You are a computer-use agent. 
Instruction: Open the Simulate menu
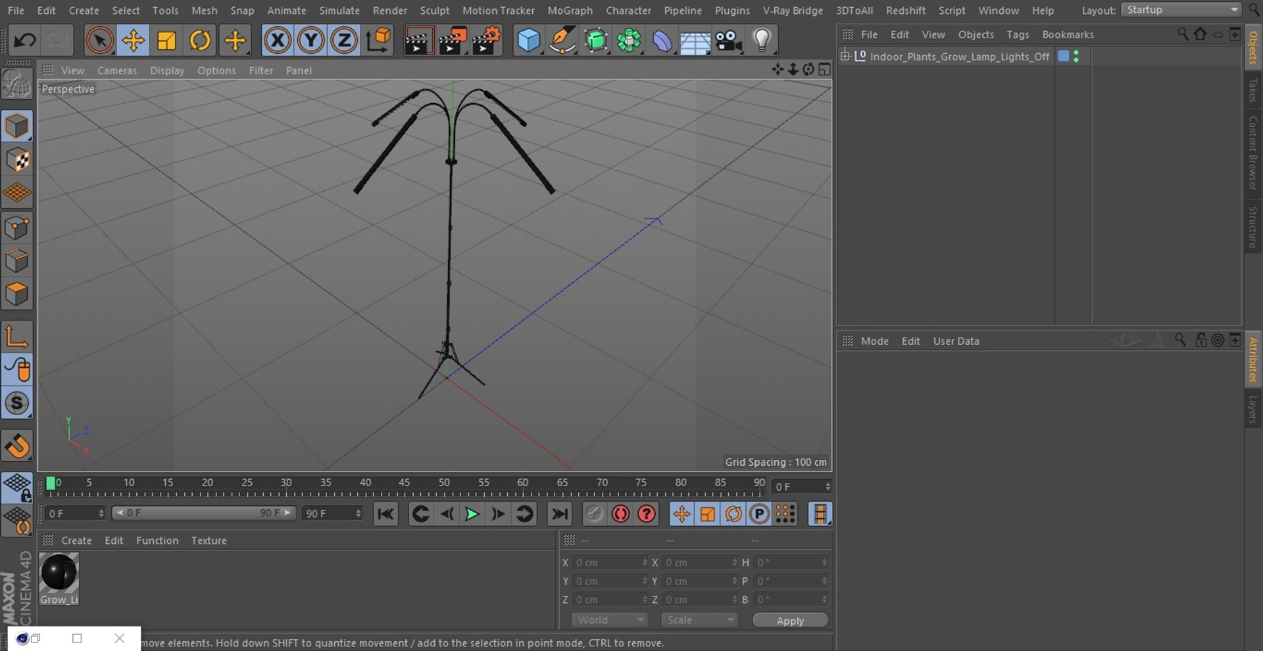339,11
